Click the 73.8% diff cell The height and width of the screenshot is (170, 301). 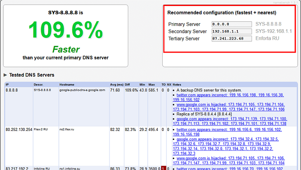pos(130,168)
